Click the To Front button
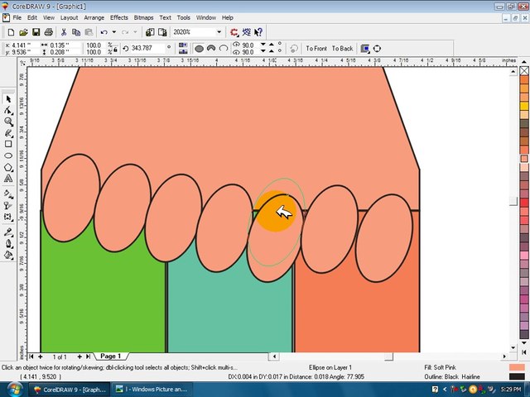The width and height of the screenshot is (530, 397). (x=316, y=49)
